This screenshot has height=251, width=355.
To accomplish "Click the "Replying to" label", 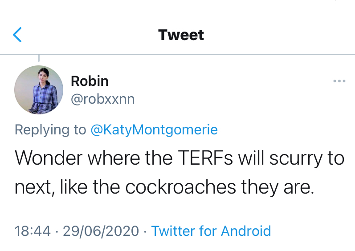I will point(50,130).
